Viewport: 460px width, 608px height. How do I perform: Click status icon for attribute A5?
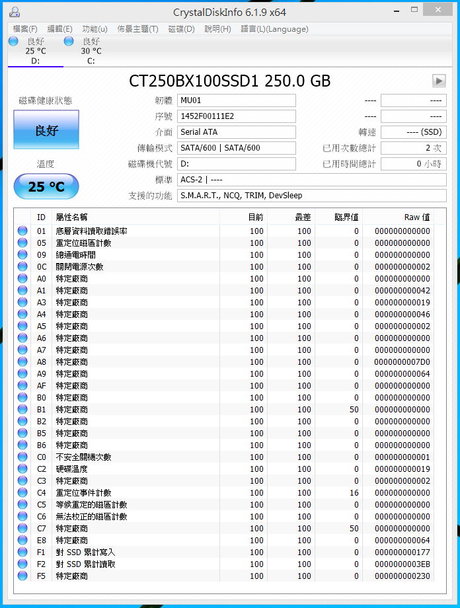pyautogui.click(x=22, y=326)
